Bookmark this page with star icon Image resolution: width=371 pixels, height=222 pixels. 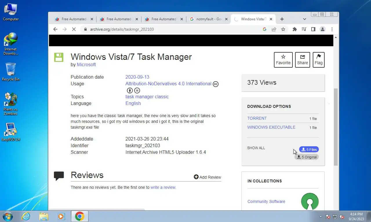[283, 29]
